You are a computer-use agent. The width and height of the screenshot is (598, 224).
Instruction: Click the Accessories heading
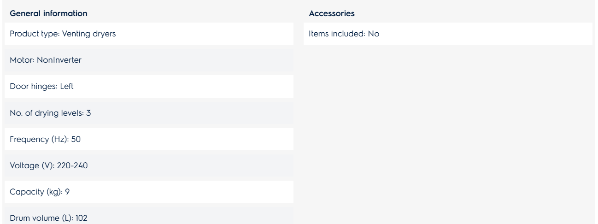tap(331, 14)
